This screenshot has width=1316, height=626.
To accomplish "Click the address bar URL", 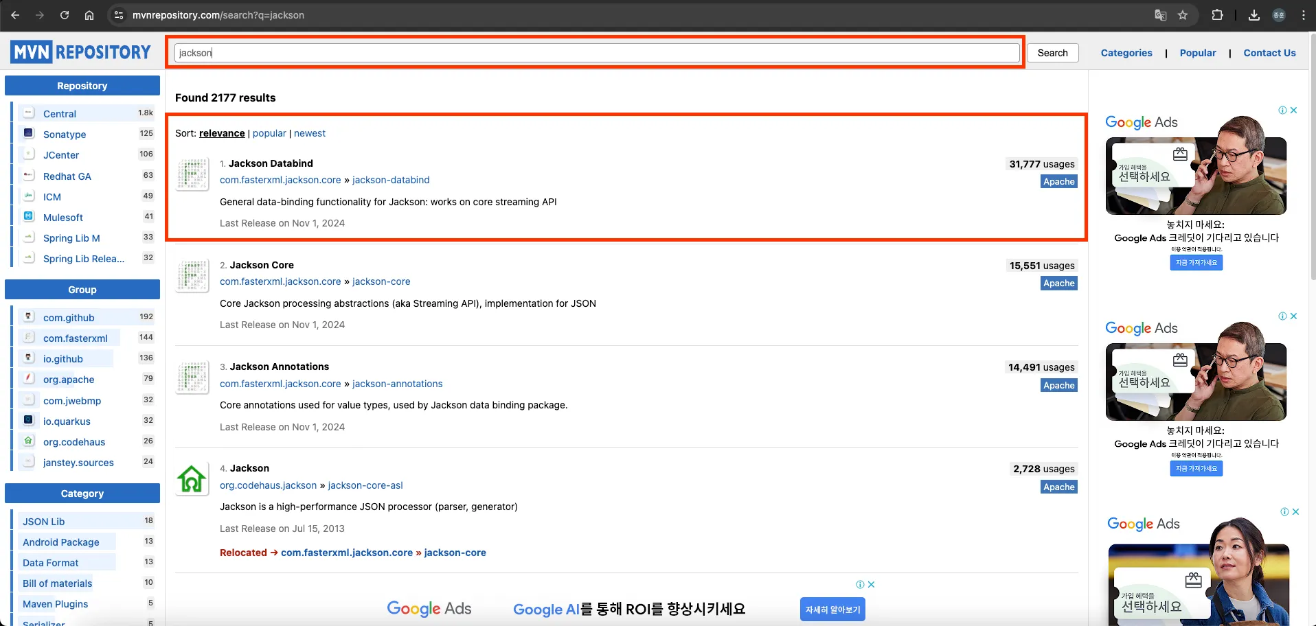I will (218, 15).
